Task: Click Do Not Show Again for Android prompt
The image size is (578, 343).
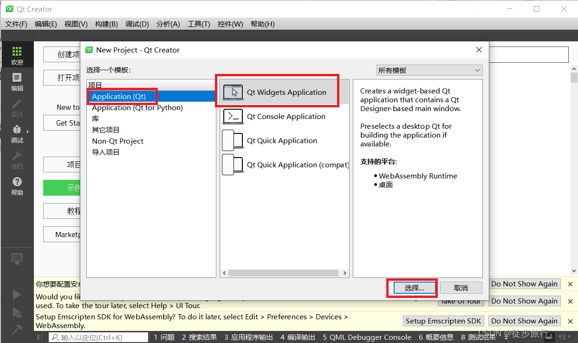Action: tap(524, 284)
